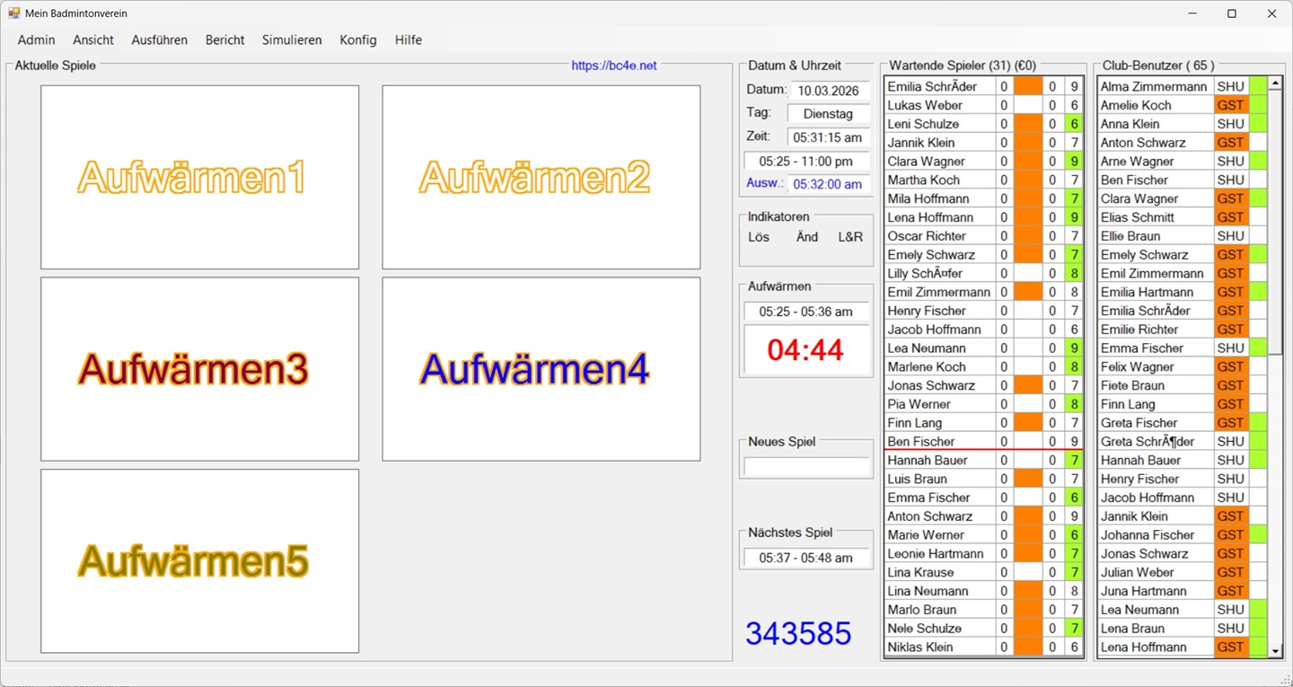Click the app icon in the title bar
Screen dimensions: 1293x687
coord(13,13)
